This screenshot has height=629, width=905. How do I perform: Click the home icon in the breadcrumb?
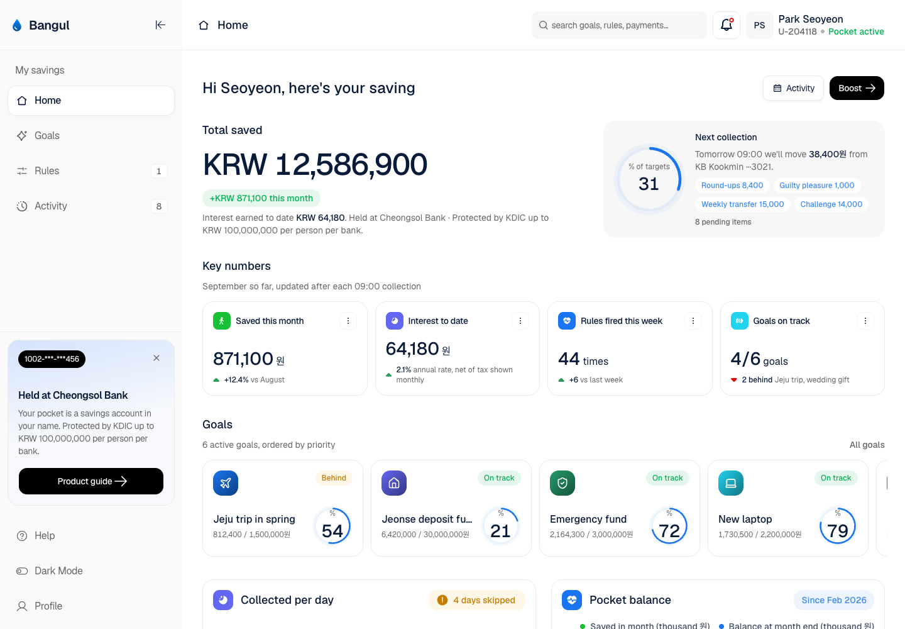(x=204, y=25)
